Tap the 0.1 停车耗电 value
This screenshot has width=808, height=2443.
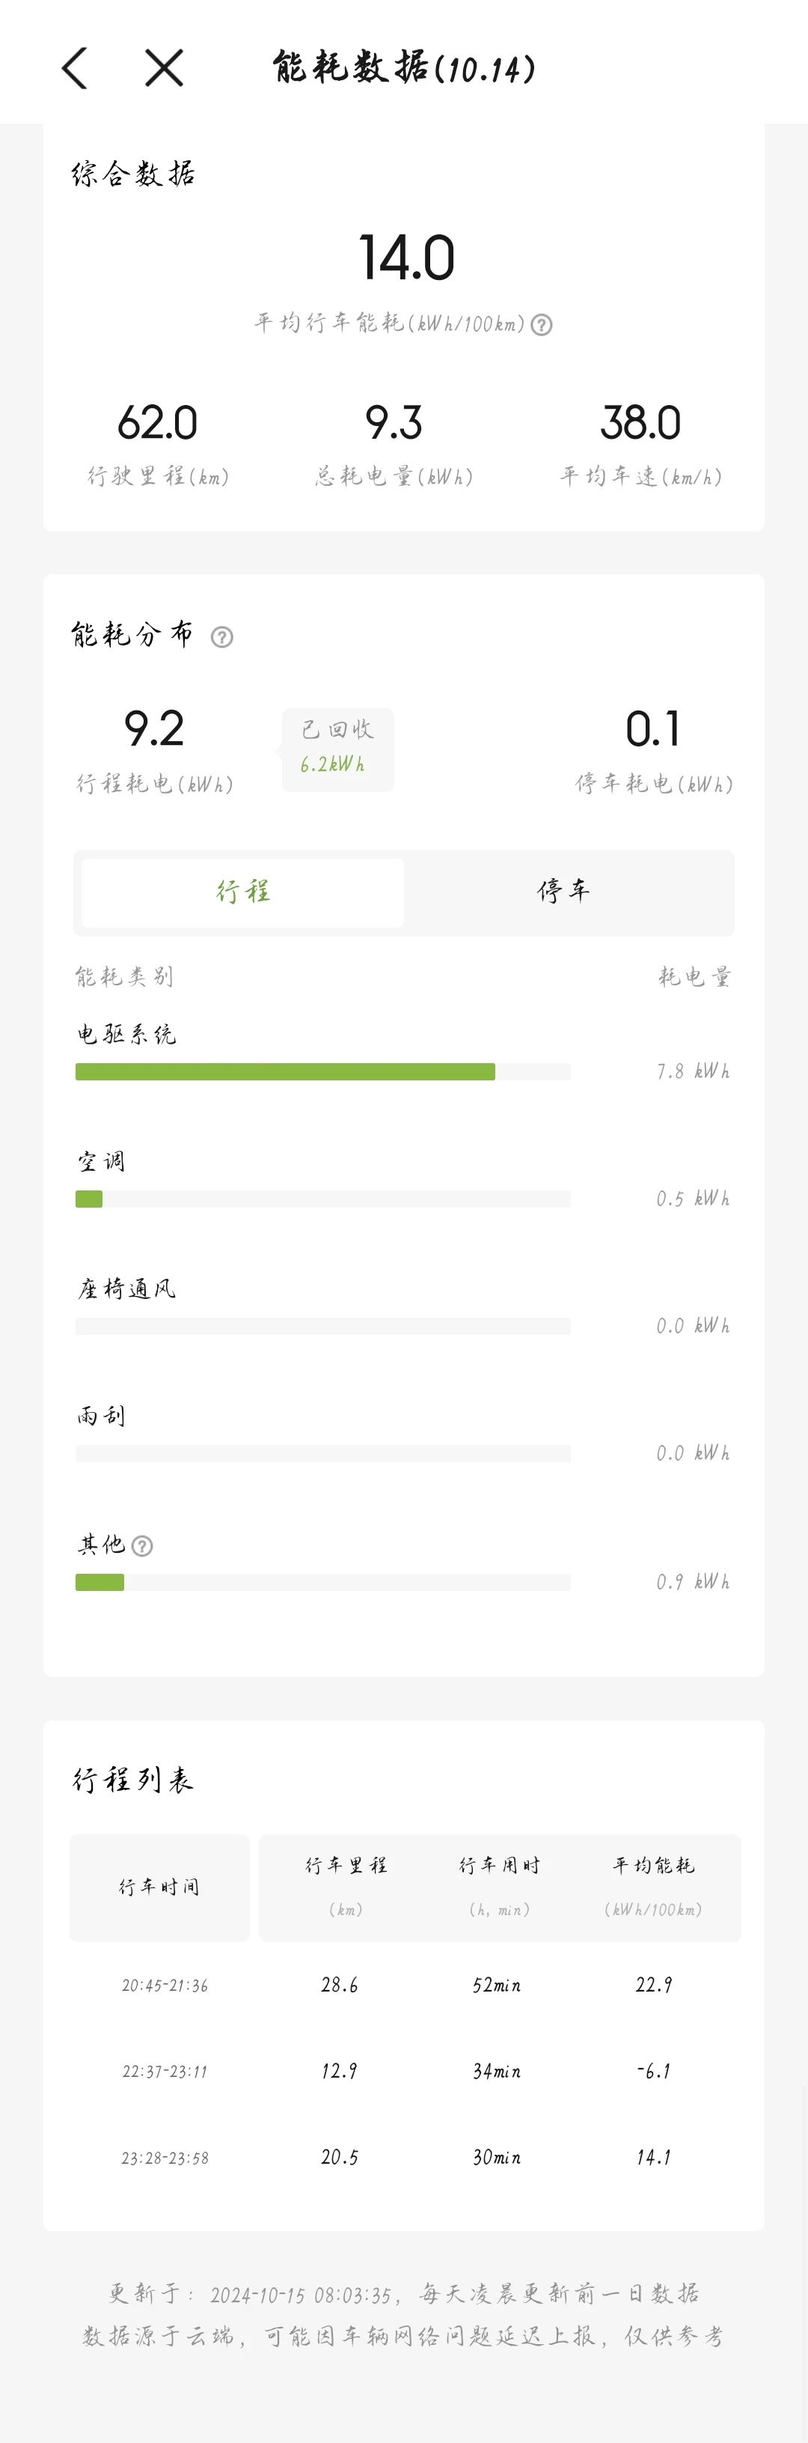pyautogui.click(x=652, y=729)
